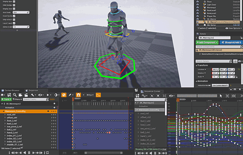Hide the Floor actor via eye icon
Viewport: 243px width, 155px height.
pos(197,2)
